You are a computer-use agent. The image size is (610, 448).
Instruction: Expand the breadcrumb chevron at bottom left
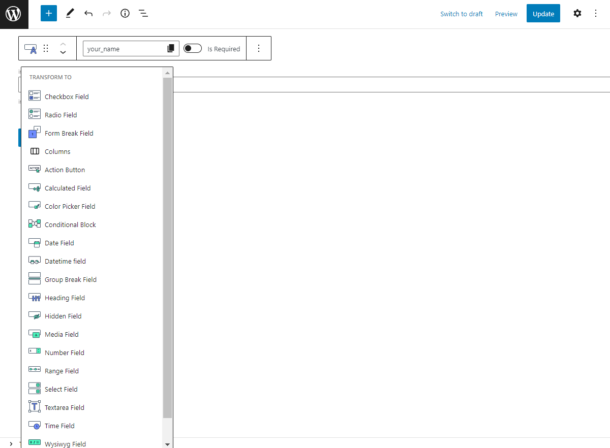(x=11, y=443)
